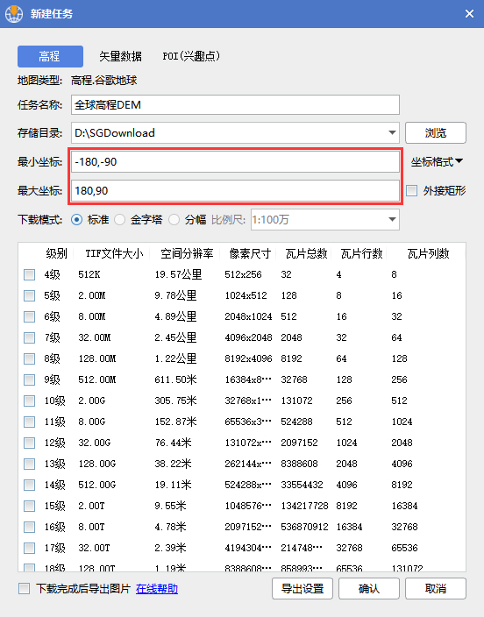Select the POI(兴趣点) tab

191,56
